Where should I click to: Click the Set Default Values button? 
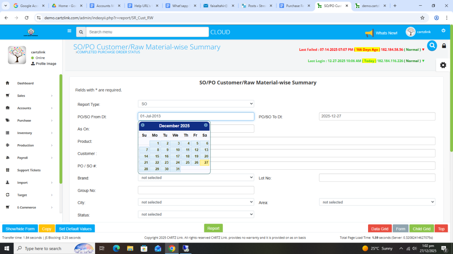point(75,229)
